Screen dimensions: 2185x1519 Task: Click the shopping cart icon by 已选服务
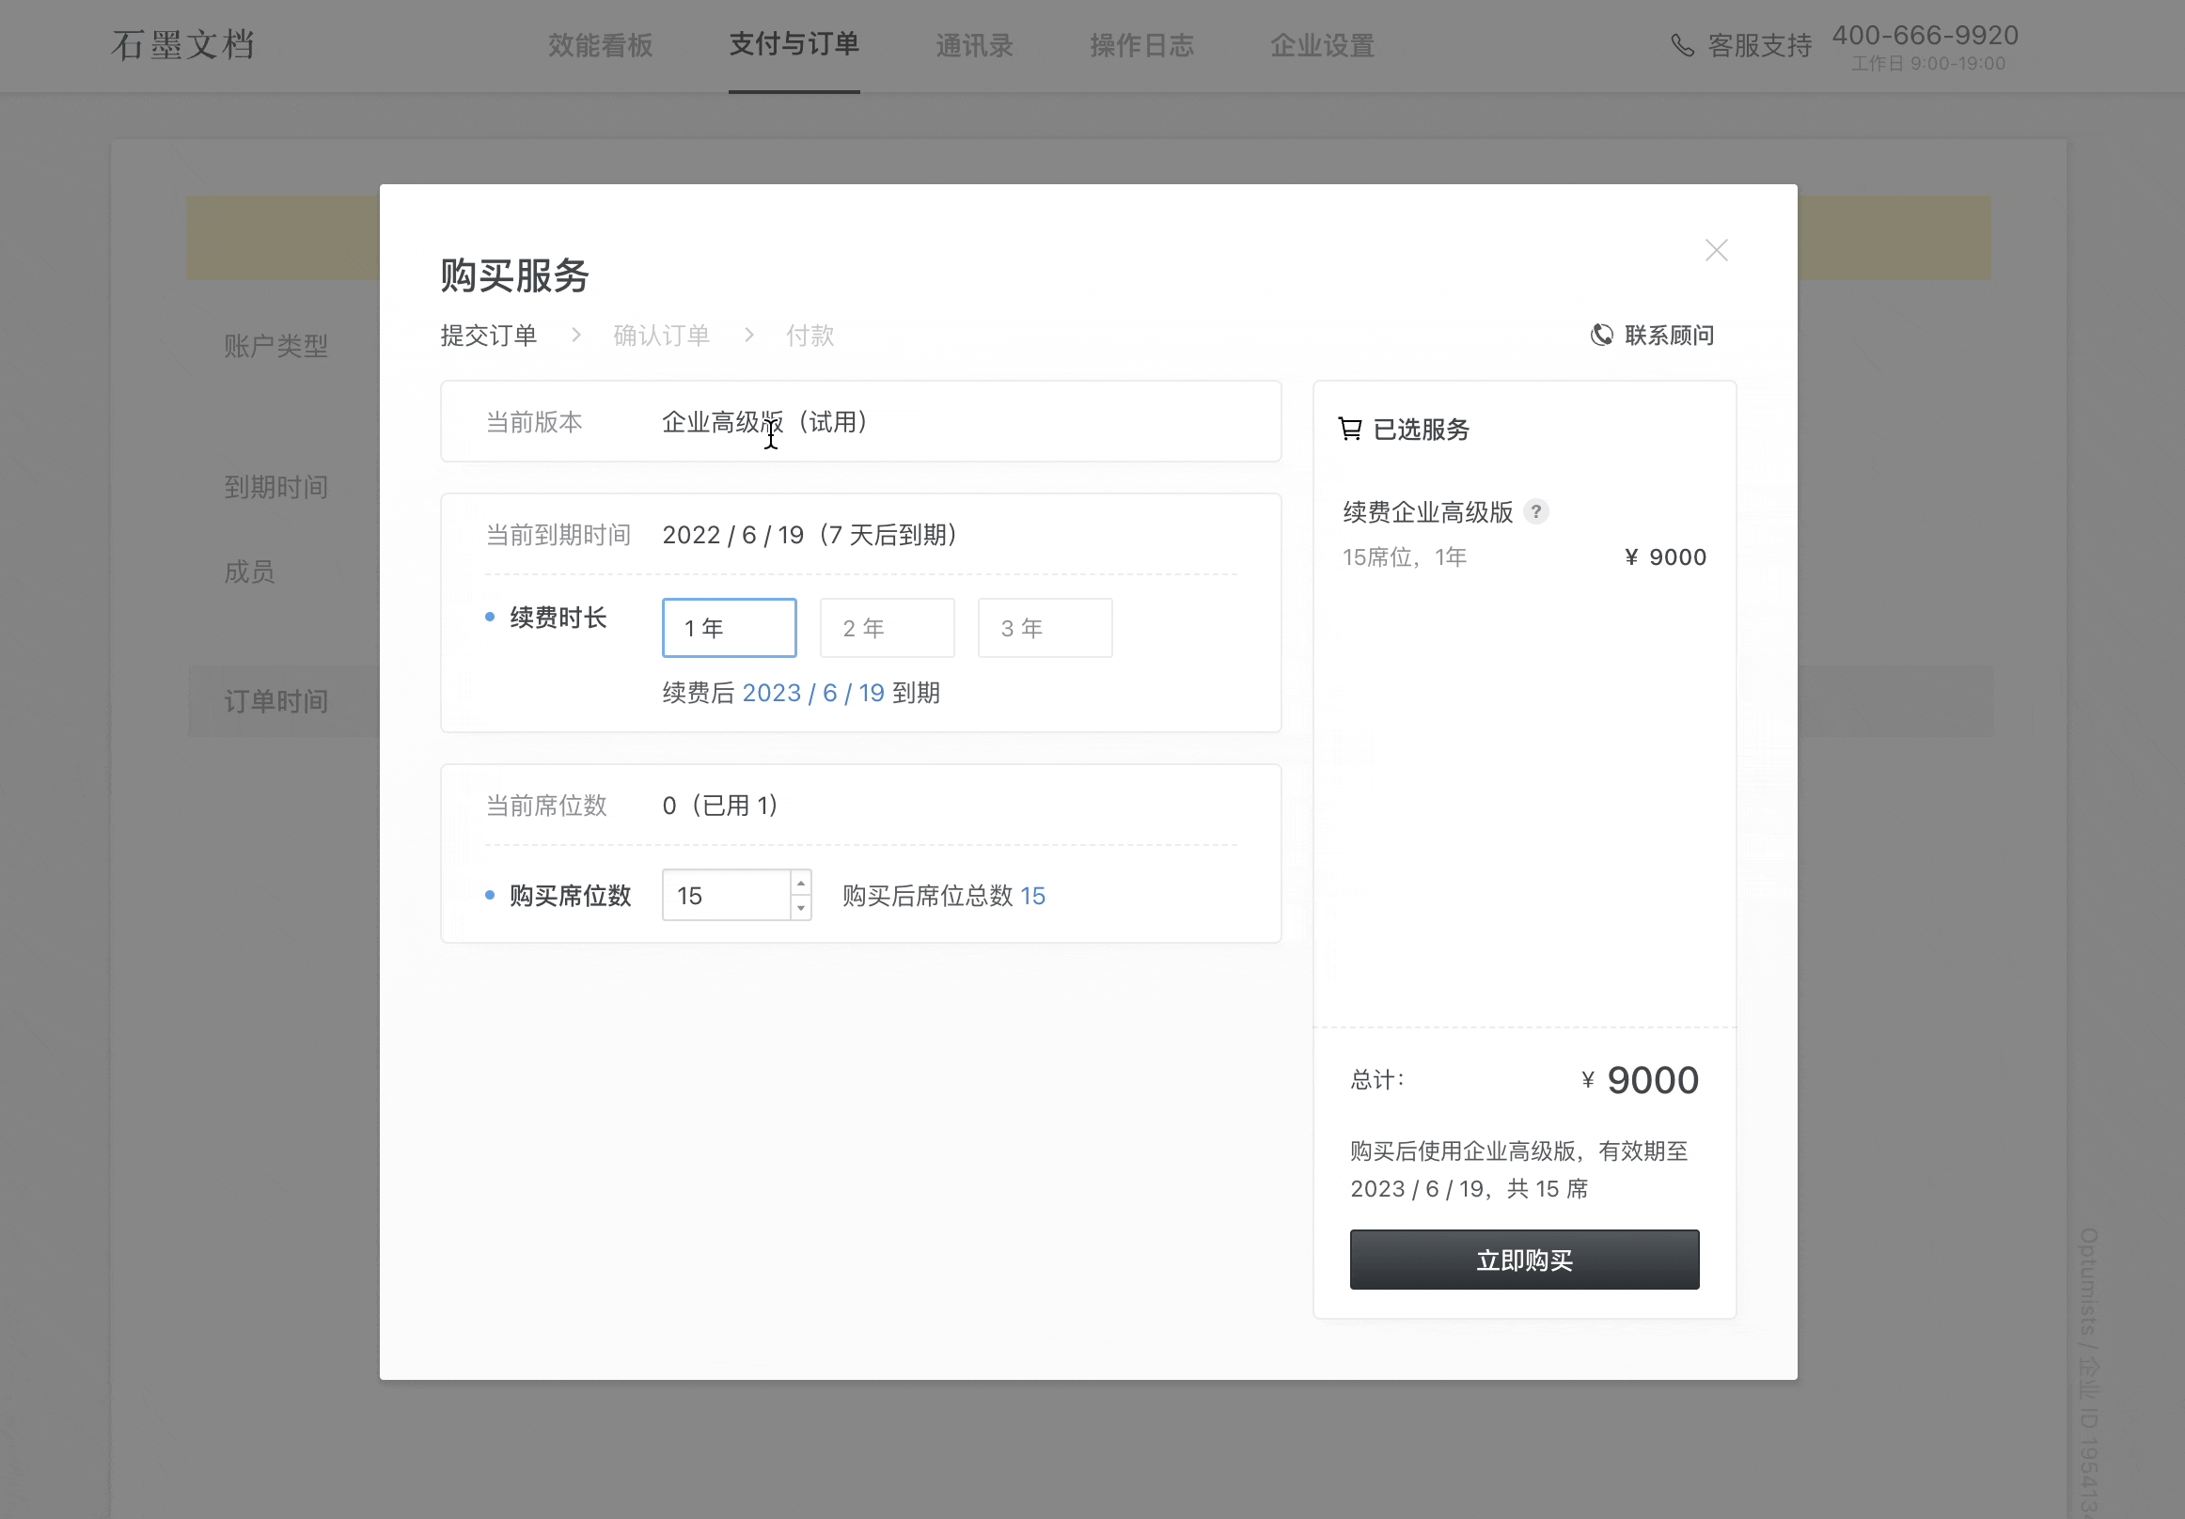pos(1349,429)
